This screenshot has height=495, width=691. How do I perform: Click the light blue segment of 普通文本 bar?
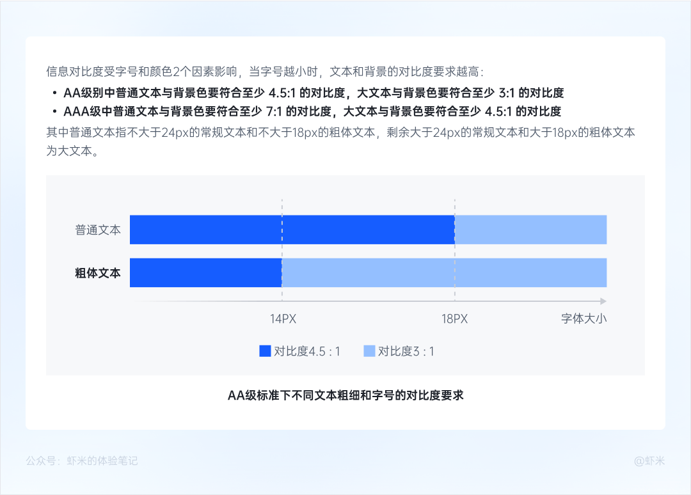coord(530,230)
